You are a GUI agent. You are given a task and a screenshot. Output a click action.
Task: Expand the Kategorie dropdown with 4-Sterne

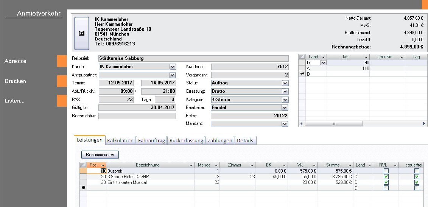click(285, 100)
